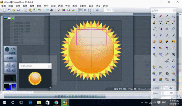
Task: Click the undo arrow in toolbar
Action: 47,10
